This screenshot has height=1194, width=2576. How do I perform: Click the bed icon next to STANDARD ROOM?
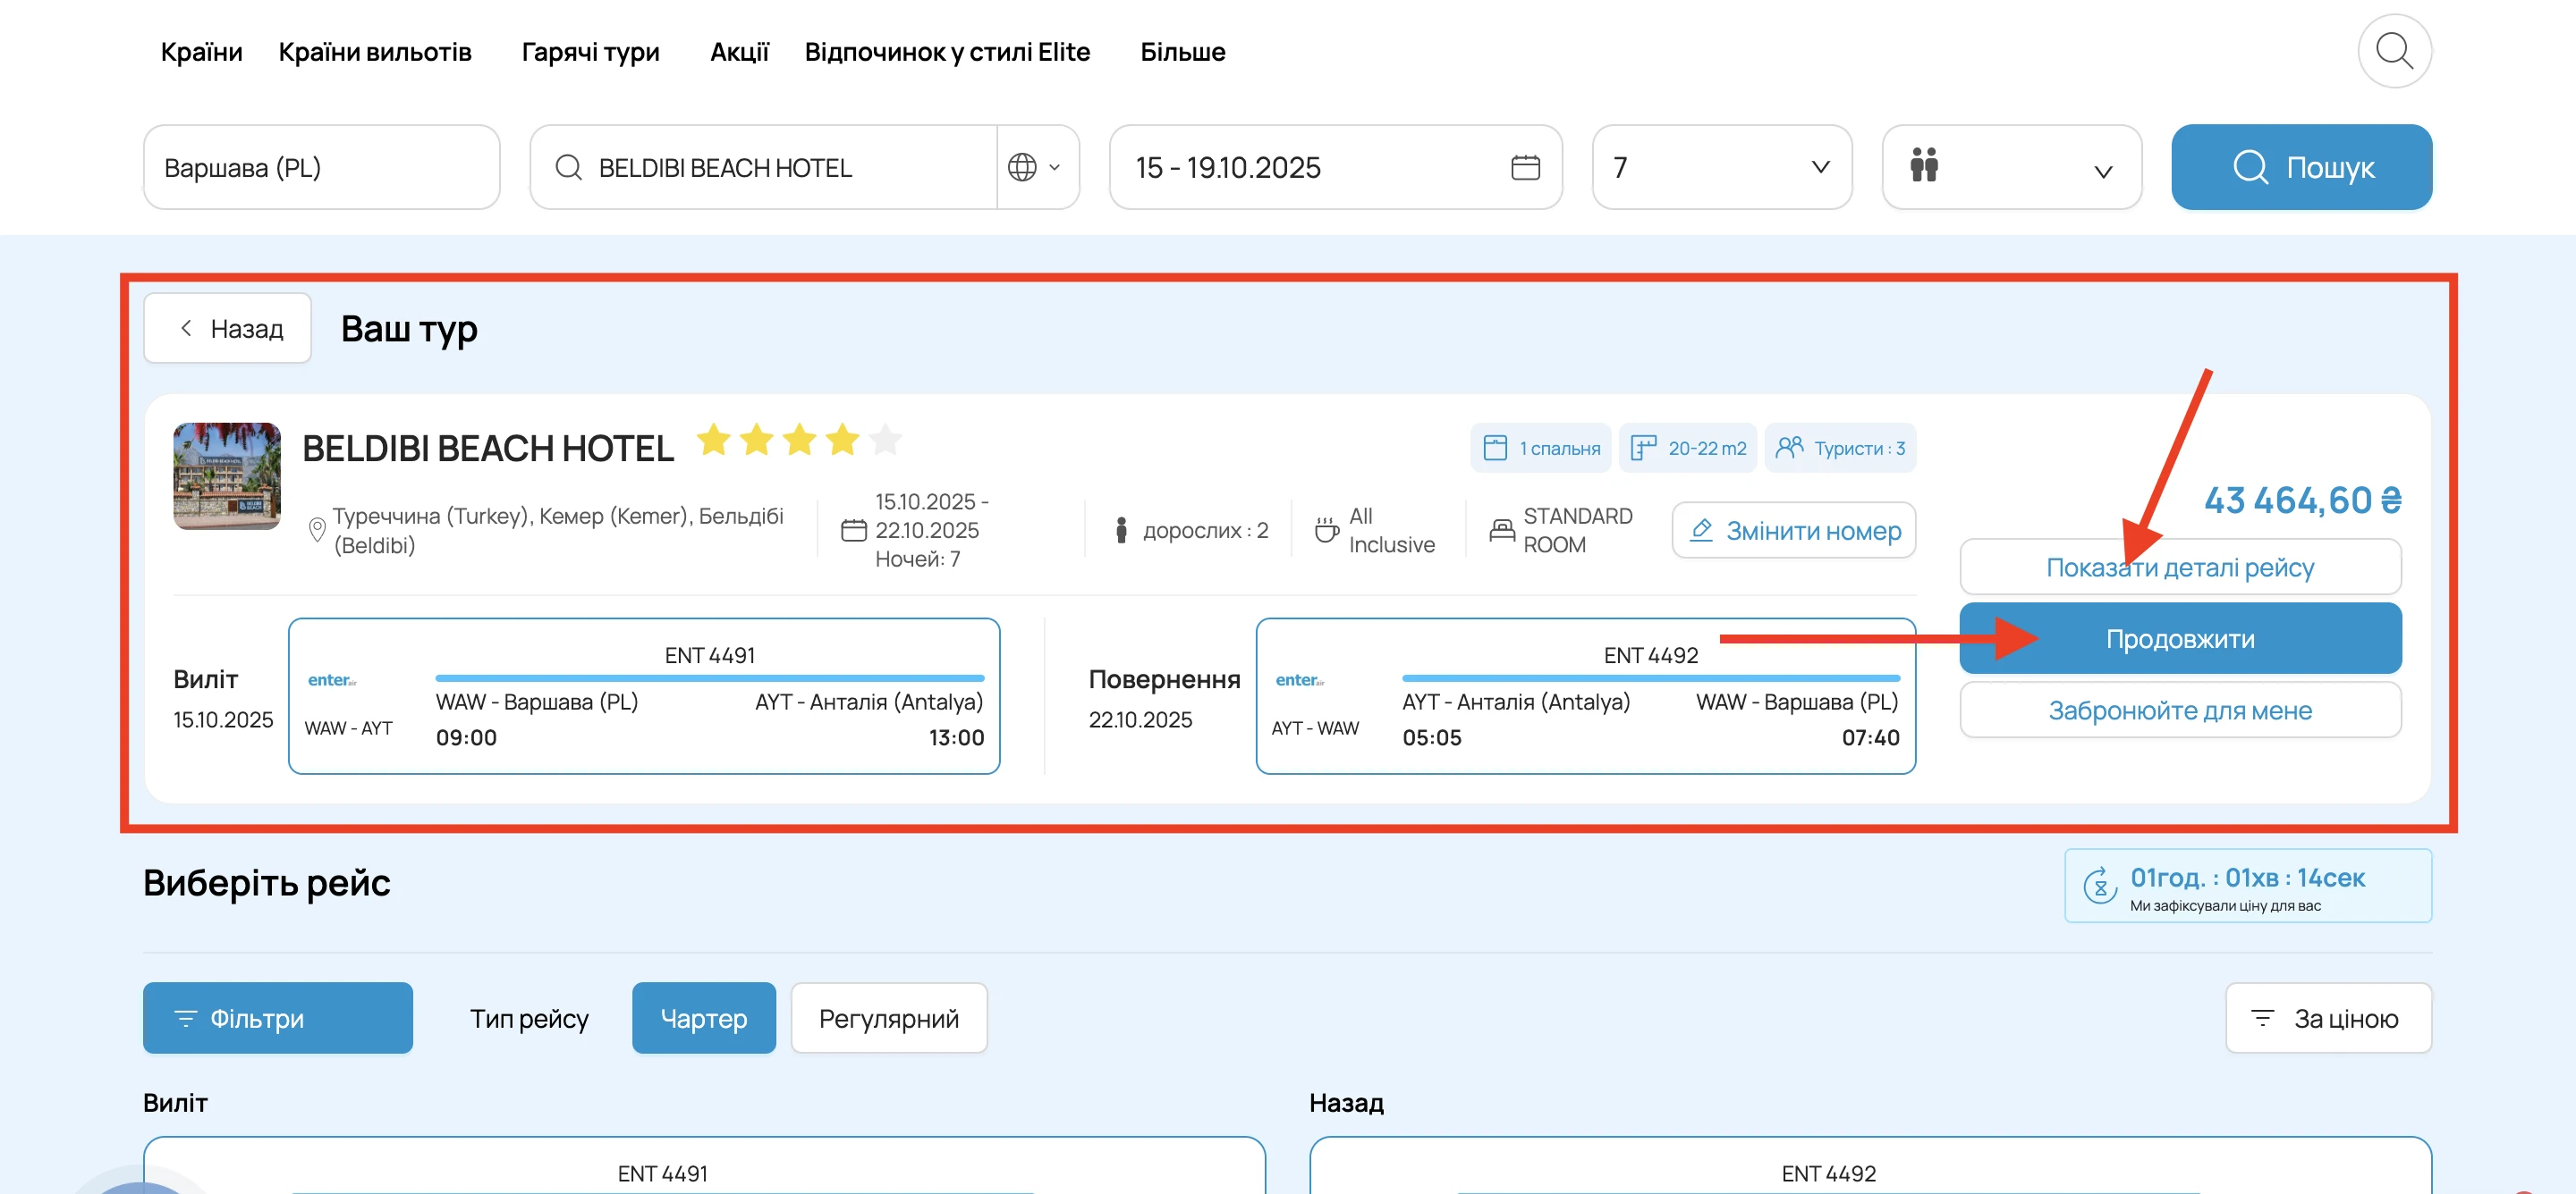point(1502,530)
